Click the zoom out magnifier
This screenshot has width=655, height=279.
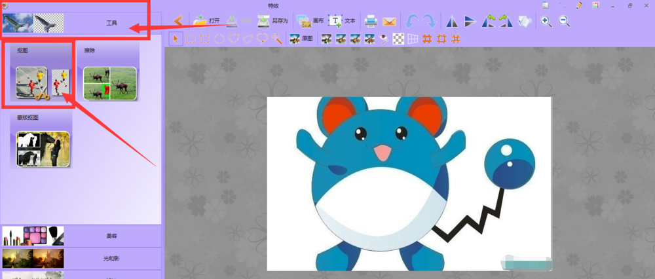pos(565,22)
